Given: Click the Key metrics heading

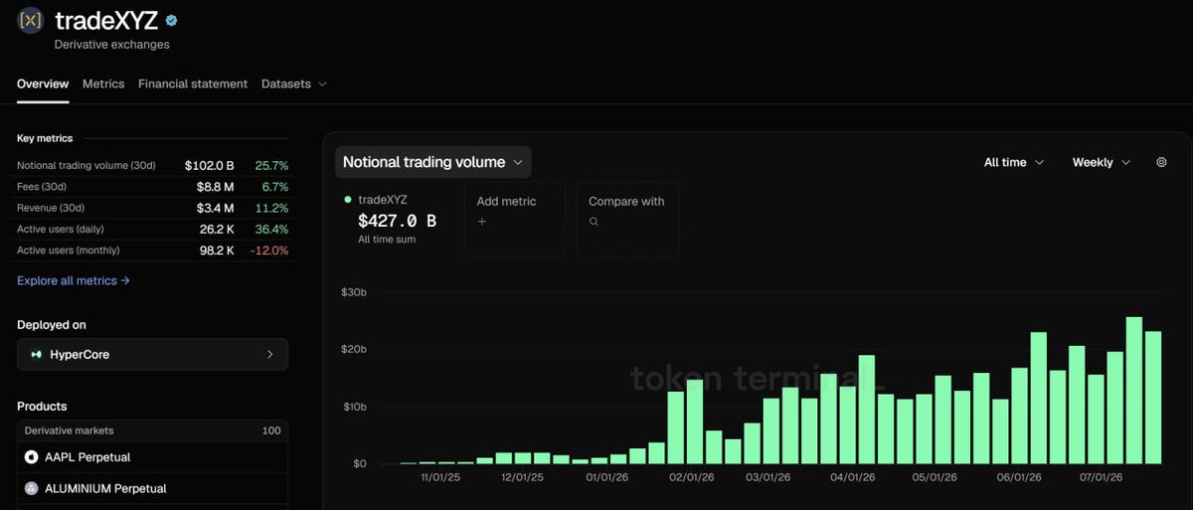Looking at the screenshot, I should (x=45, y=138).
